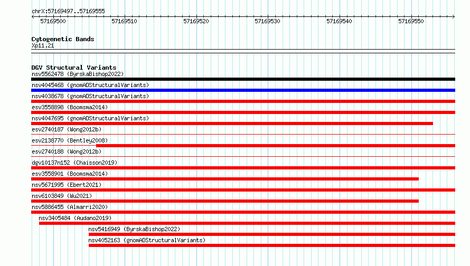The height and width of the screenshot is (266, 470).
Task: Open the nsv6103849 (Wu2021) label
Action: point(62,196)
